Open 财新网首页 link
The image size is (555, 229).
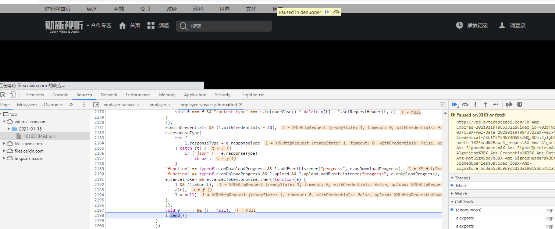tap(58, 9)
